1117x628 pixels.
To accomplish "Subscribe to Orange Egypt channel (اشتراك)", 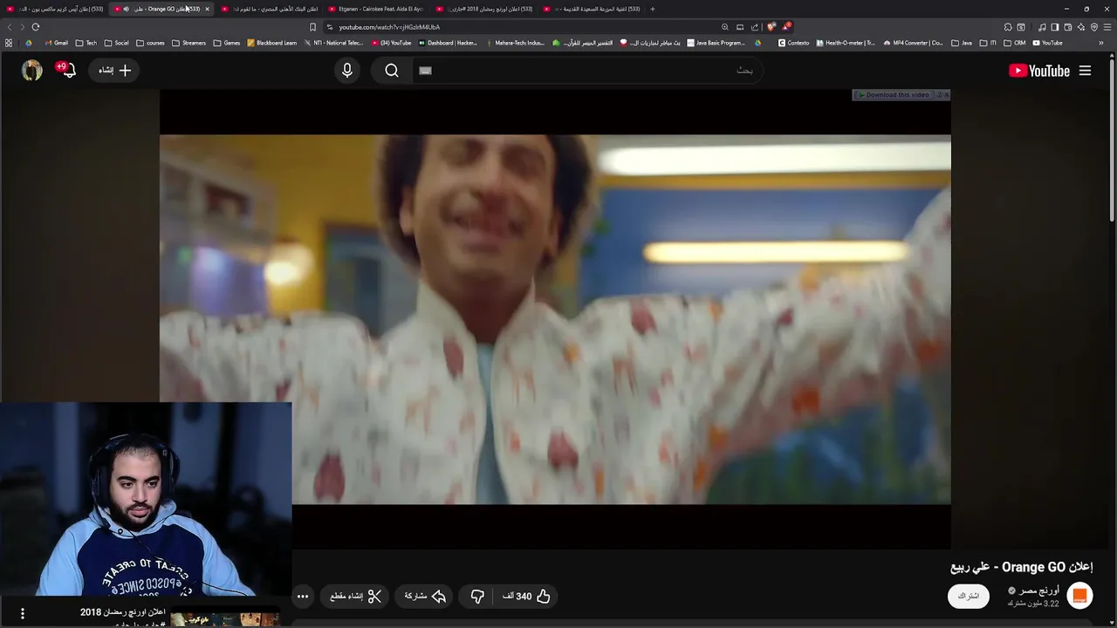I will tap(969, 596).
